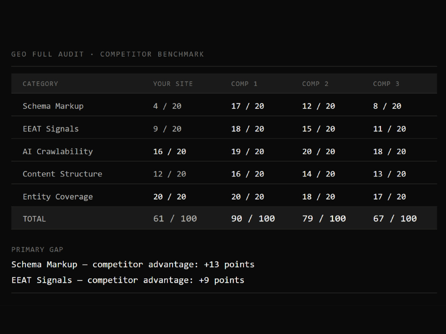Click the '90 / 100' Comp 1 total
The width and height of the screenshot is (446, 334).
(x=253, y=219)
